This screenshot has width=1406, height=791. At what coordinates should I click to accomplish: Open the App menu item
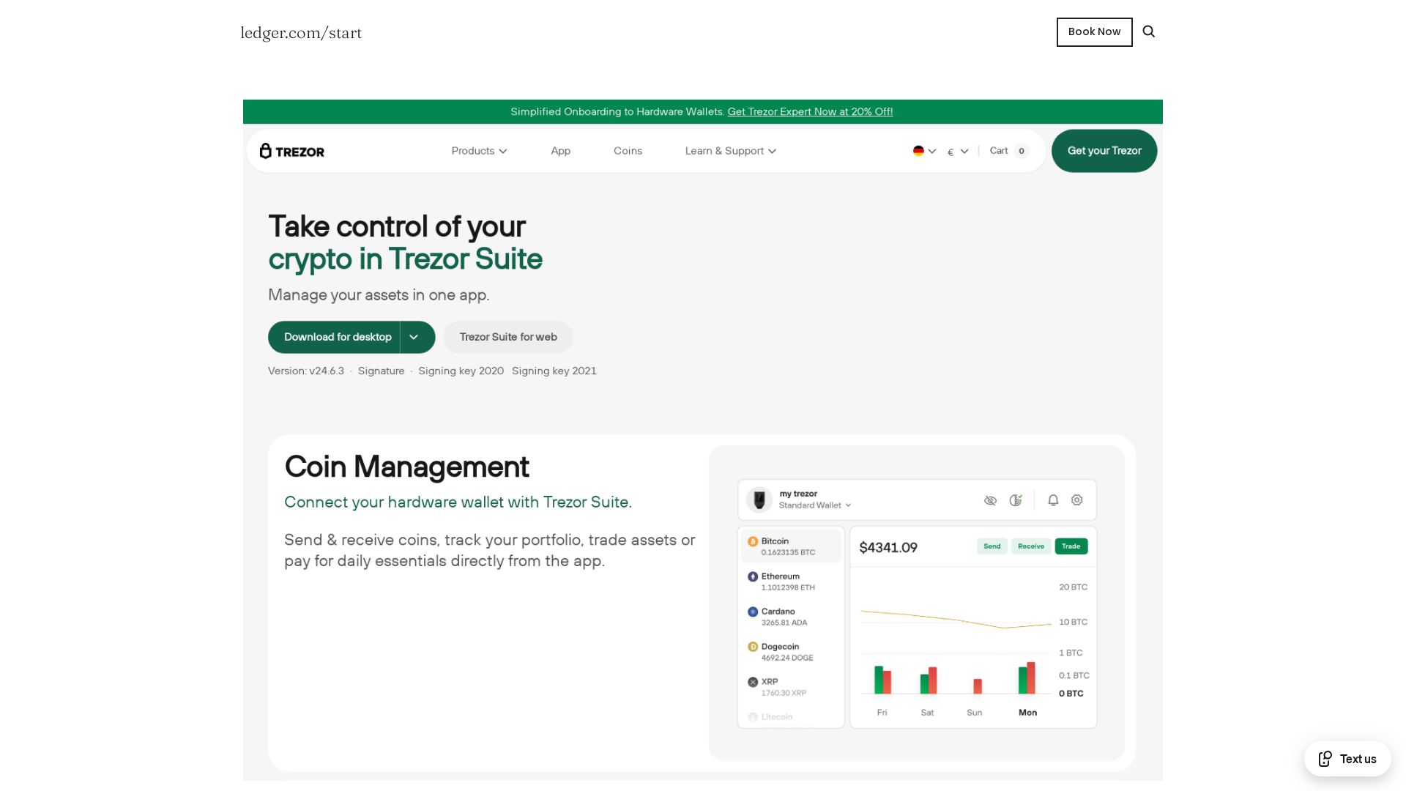(561, 151)
